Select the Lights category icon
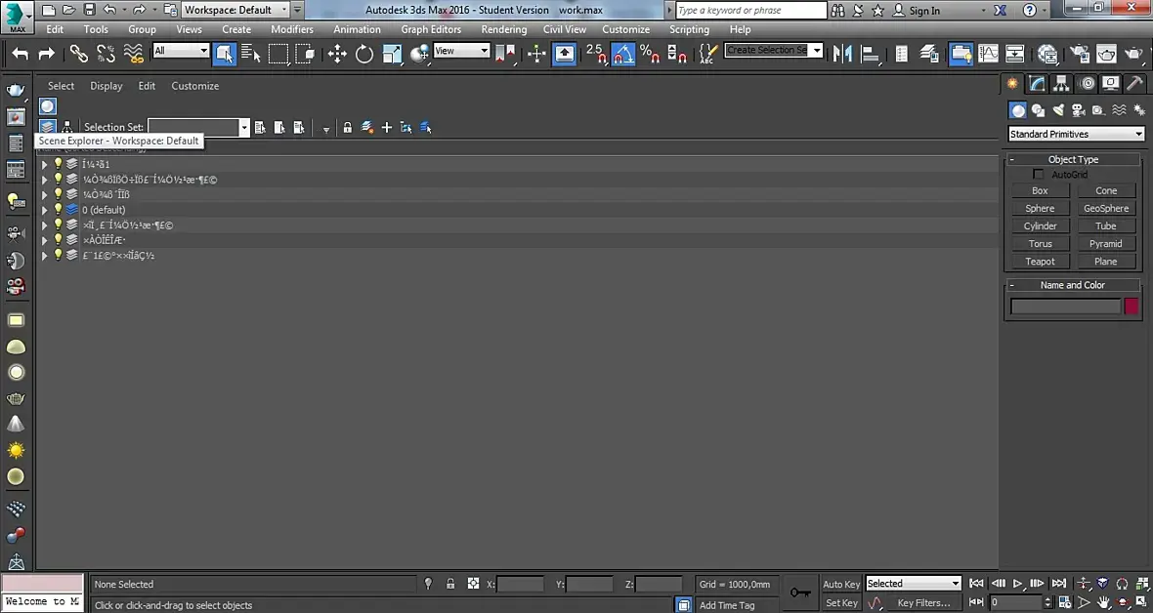This screenshot has width=1153, height=613. [1058, 110]
